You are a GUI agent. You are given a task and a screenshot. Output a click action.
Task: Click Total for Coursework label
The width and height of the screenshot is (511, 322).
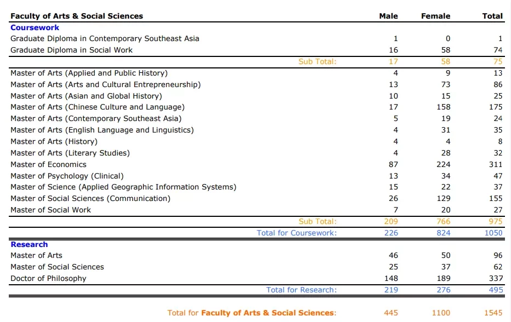click(297, 233)
